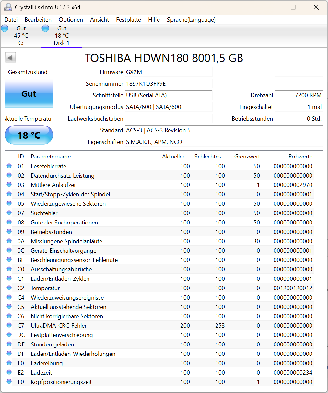
Task: Open the Hilfe menu
Action: (x=154, y=20)
